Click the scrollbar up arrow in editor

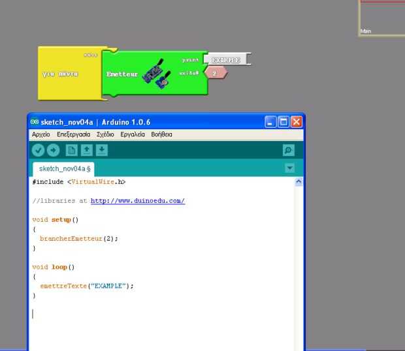pos(299,182)
